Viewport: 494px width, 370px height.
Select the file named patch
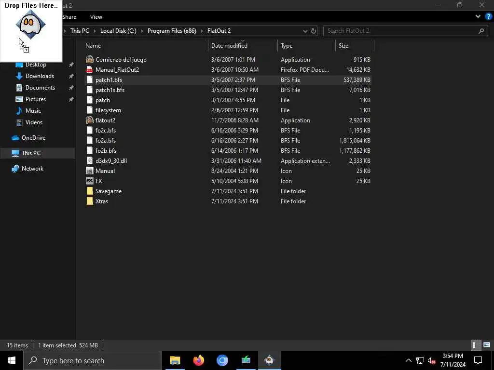click(103, 100)
